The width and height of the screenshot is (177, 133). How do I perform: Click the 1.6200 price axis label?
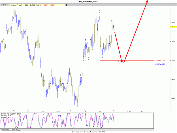[x=172, y=60]
